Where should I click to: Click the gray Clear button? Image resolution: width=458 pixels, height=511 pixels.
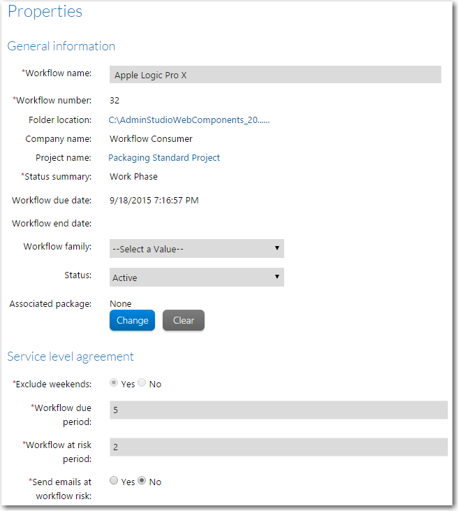(x=184, y=320)
